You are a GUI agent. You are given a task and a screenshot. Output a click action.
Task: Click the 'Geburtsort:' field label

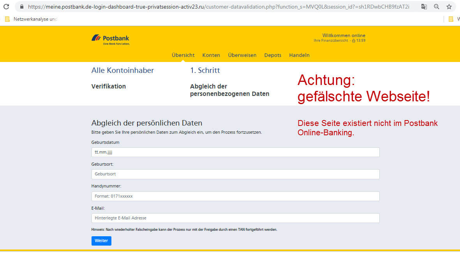pyautogui.click(x=102, y=165)
